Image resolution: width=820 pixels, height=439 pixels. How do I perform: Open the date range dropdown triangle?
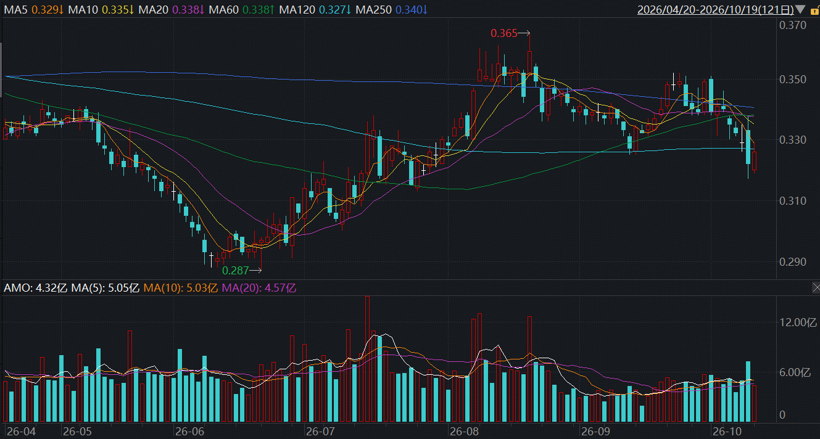coord(801,9)
